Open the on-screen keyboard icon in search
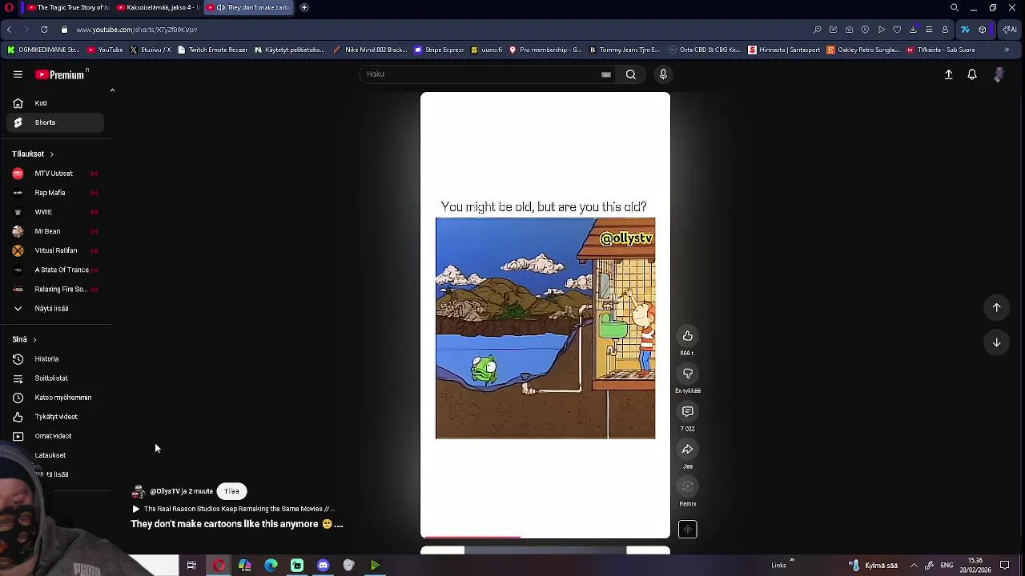Image resolution: width=1025 pixels, height=576 pixels. point(606,74)
